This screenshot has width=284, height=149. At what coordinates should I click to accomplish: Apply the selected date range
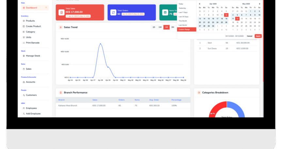point(258,36)
